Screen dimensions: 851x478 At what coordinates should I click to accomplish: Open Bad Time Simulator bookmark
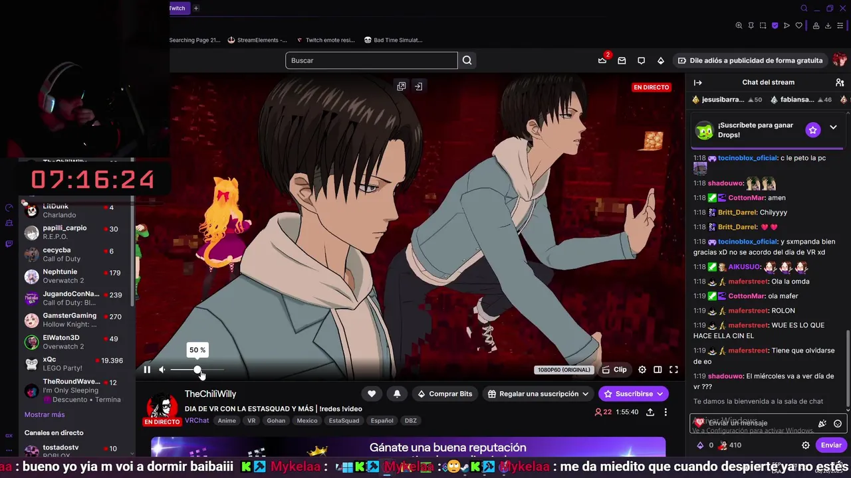point(393,40)
